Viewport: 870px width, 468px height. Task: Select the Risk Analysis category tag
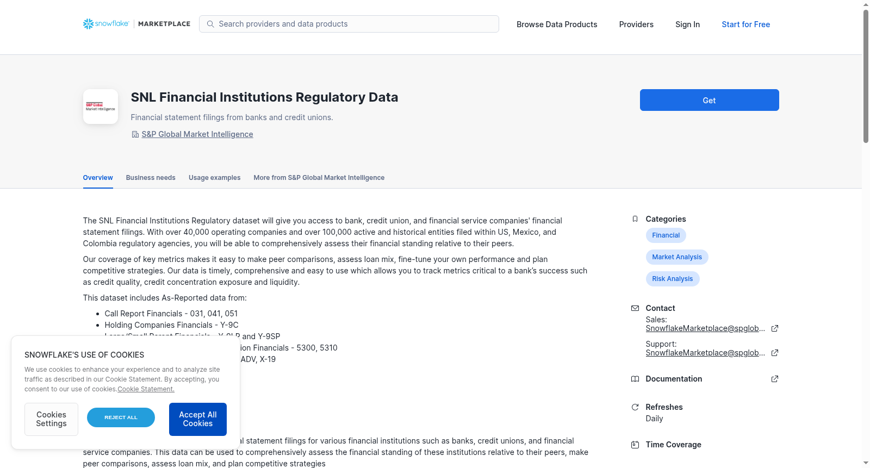coord(673,279)
